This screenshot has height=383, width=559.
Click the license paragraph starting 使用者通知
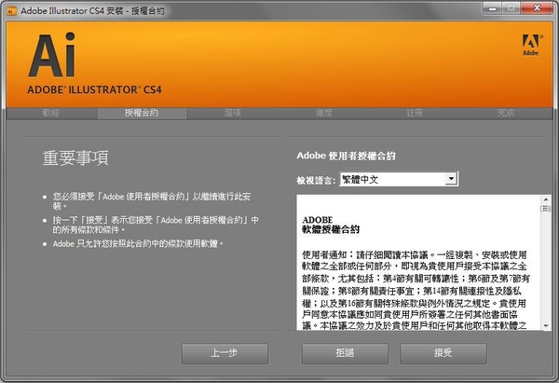[416, 290]
